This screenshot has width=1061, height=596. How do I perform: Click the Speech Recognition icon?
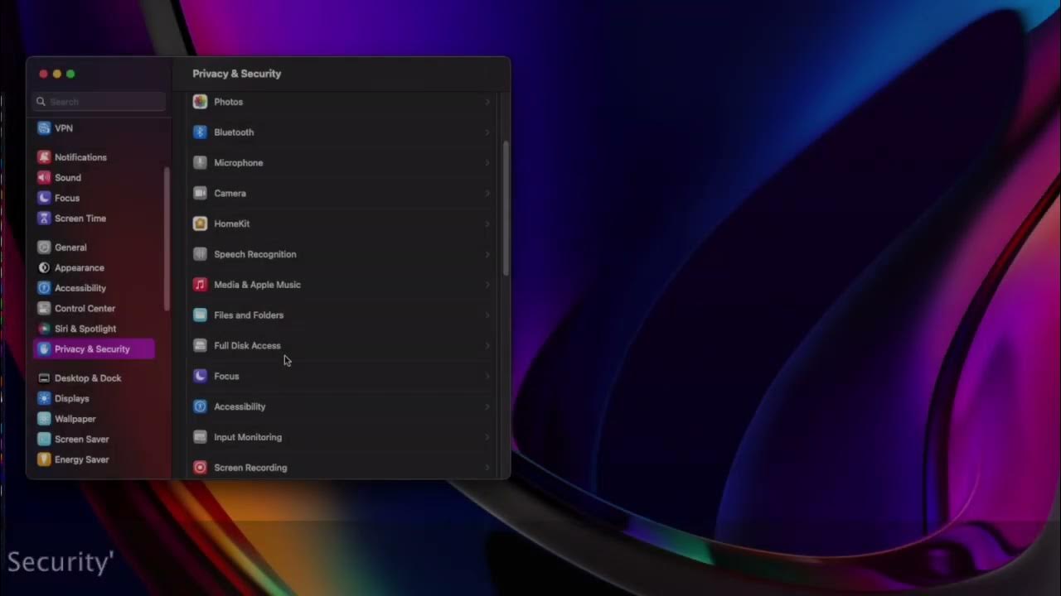click(200, 254)
